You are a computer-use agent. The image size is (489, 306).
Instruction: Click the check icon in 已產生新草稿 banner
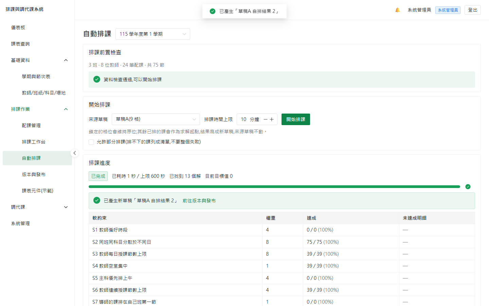click(97, 201)
